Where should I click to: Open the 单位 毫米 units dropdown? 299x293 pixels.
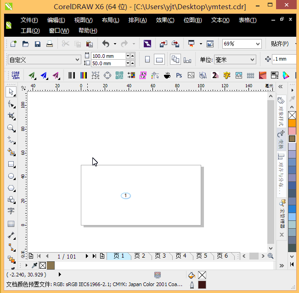click(252, 60)
